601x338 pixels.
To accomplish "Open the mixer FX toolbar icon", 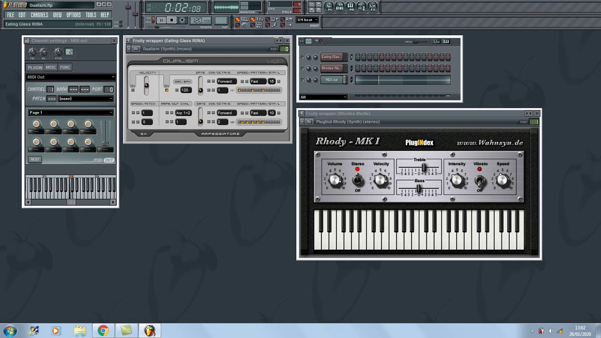I will point(372,7).
